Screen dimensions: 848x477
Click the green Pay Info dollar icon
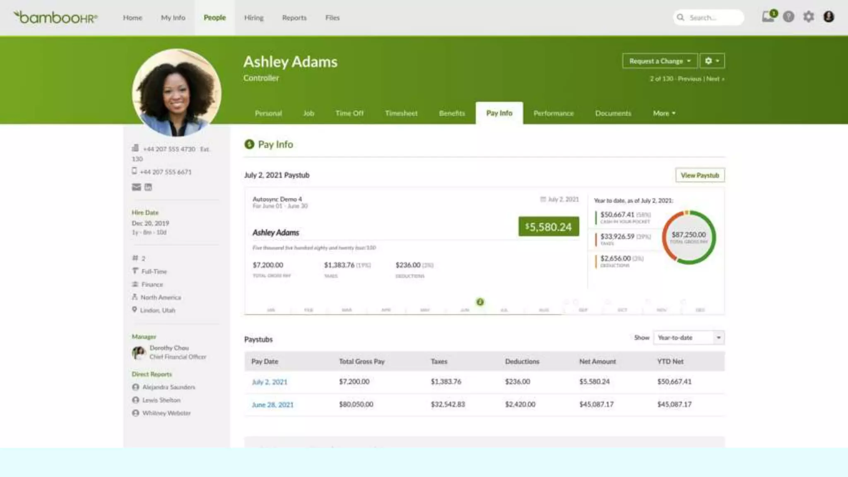pos(249,144)
